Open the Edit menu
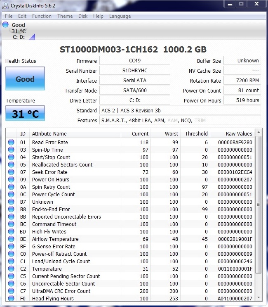The height and width of the screenshot is (307, 268). (x=22, y=16)
